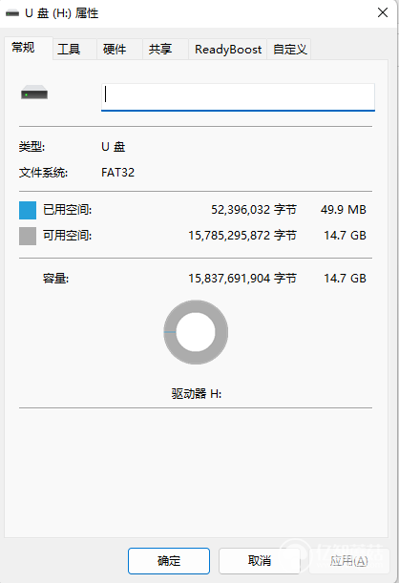Viewport: 399px width, 583px height.
Task: Click the small drive icon in title bar
Action: click(12, 13)
